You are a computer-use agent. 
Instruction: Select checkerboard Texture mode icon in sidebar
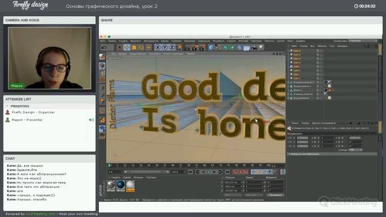click(x=103, y=73)
